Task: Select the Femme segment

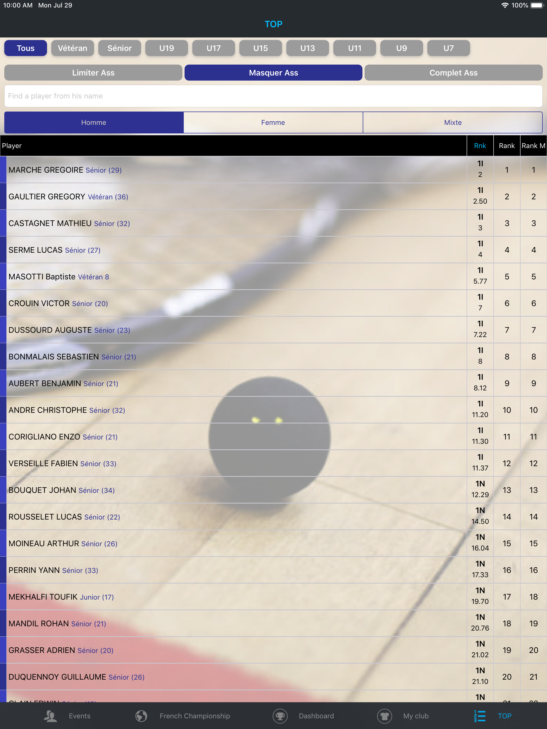Action: [x=273, y=122]
